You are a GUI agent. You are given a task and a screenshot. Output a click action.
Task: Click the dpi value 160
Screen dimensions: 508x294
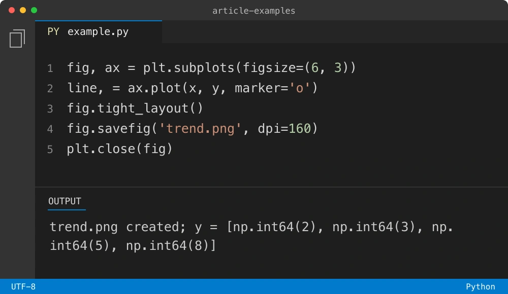click(300, 128)
